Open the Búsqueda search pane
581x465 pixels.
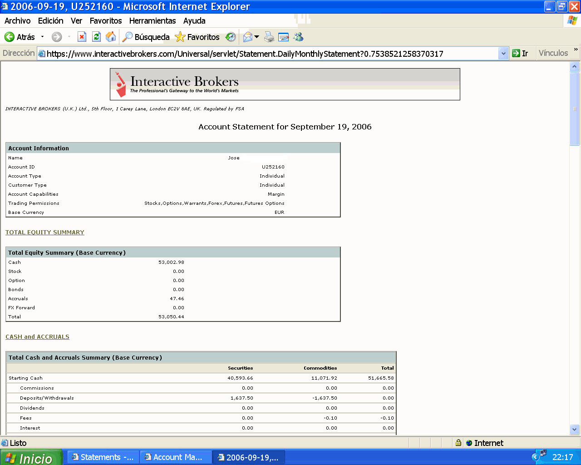(x=146, y=37)
